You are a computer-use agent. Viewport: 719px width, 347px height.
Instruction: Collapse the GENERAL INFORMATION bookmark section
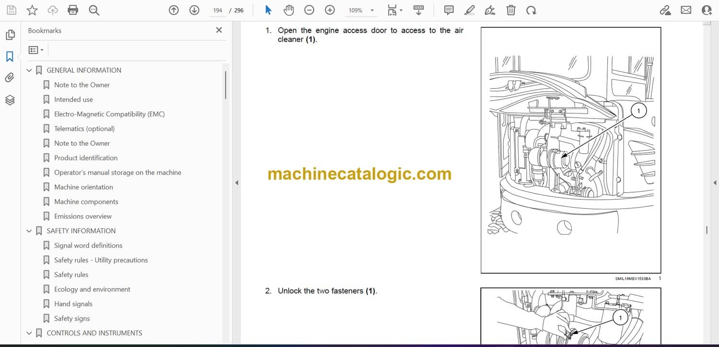[x=29, y=70]
